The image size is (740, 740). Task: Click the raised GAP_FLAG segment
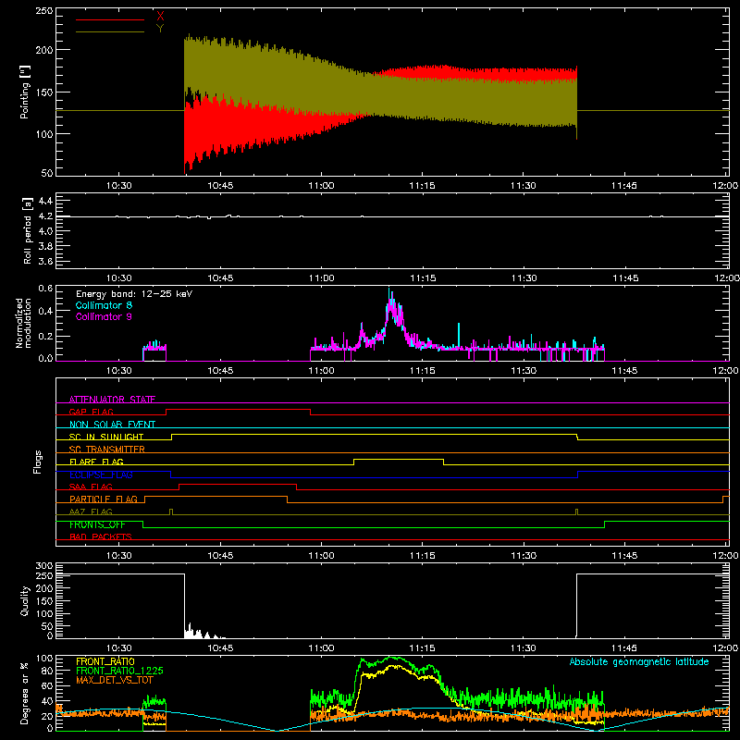point(238,410)
